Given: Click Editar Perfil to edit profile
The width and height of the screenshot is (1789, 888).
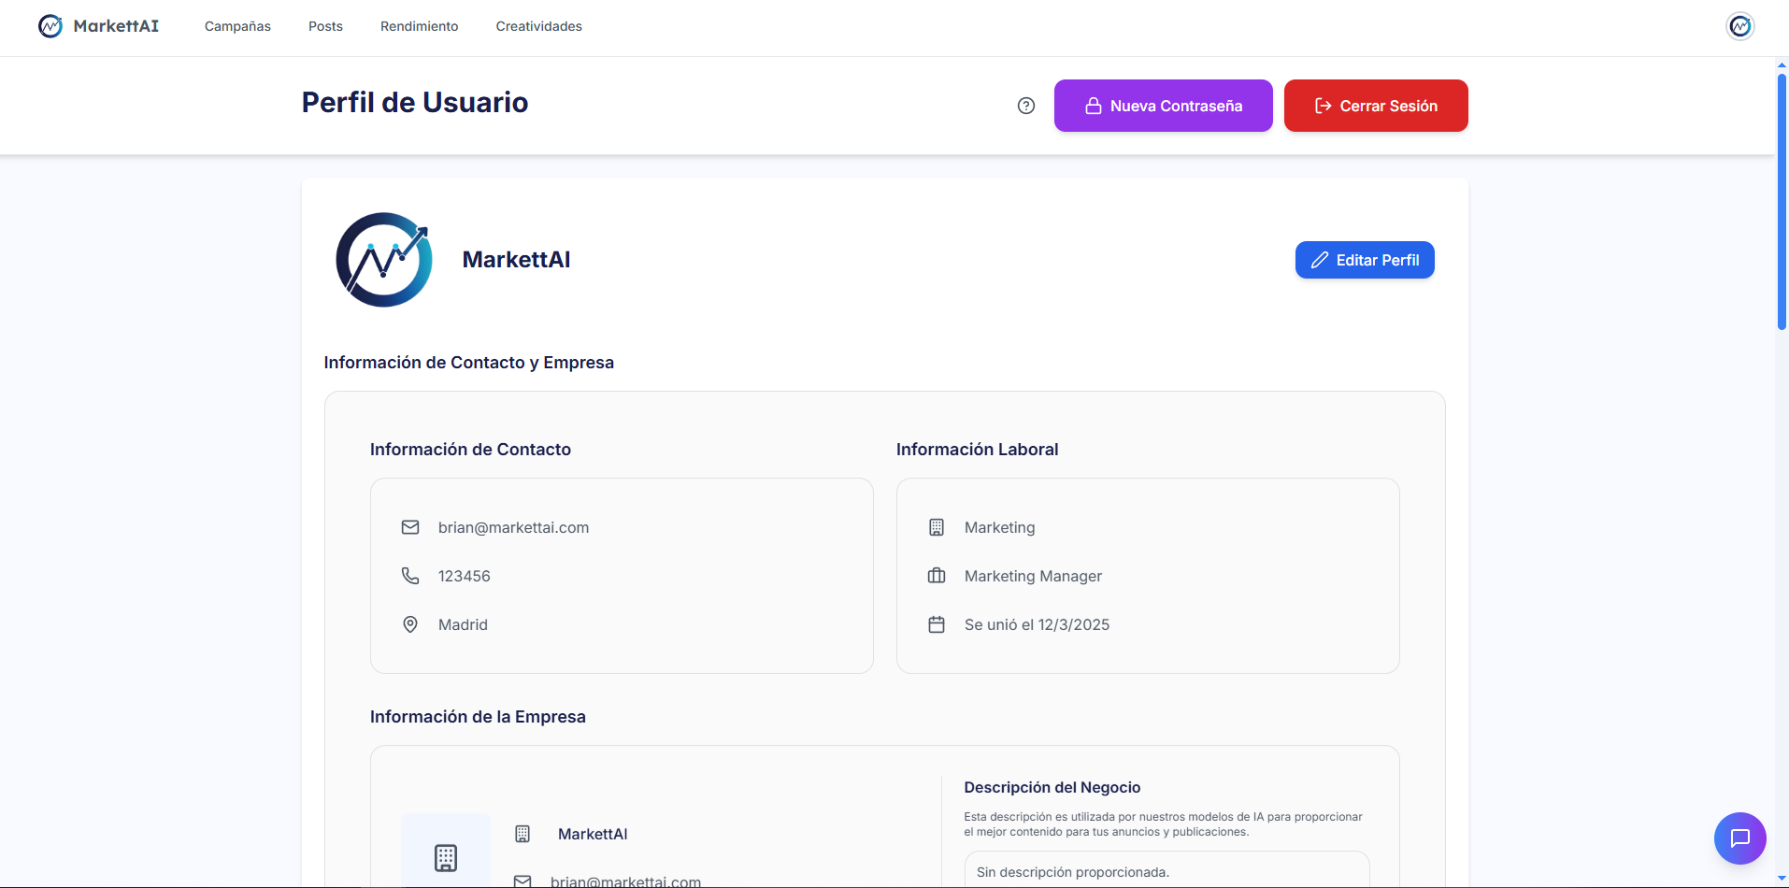Looking at the screenshot, I should pyautogui.click(x=1364, y=260).
